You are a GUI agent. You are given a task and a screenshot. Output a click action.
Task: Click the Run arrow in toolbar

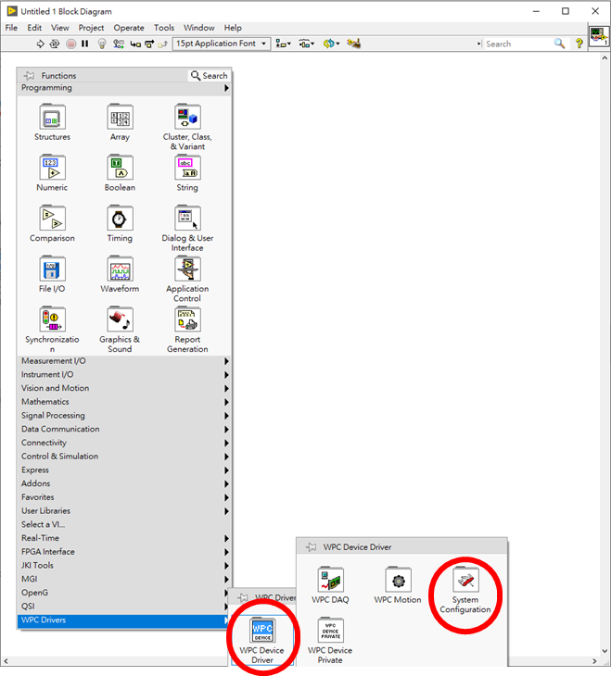40,44
